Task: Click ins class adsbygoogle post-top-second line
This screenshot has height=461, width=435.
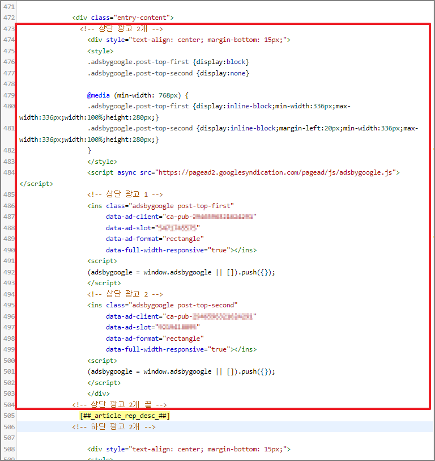Action: click(x=162, y=305)
